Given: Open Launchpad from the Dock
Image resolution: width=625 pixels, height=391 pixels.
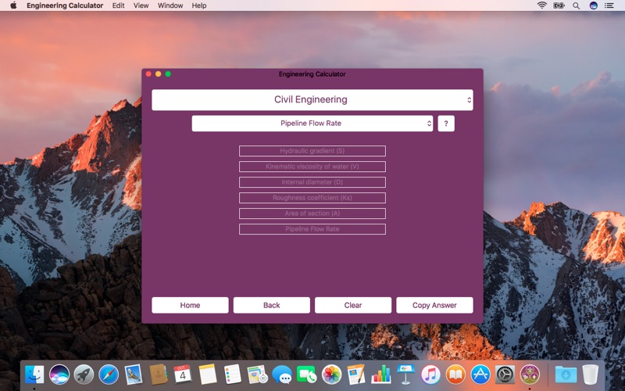Looking at the screenshot, I should 84,375.
